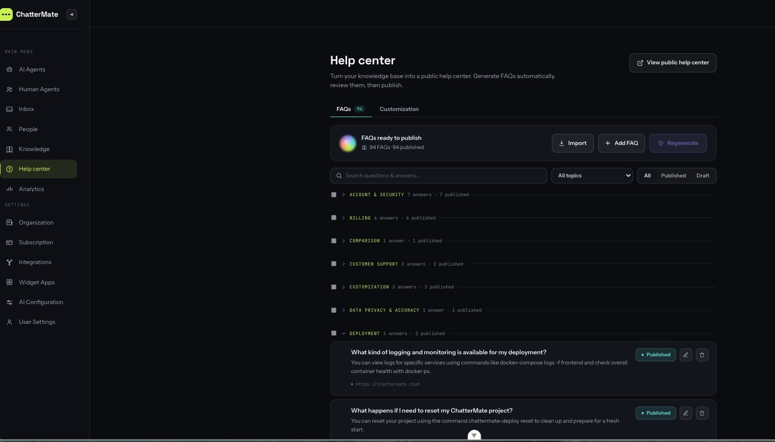This screenshot has width=775, height=442.
Task: Click Published status on logging FAQ
Action: (655, 355)
